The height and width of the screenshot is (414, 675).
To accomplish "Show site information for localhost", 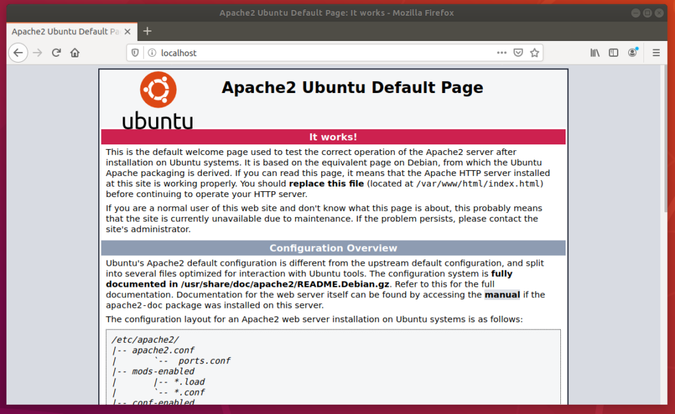I will pos(152,53).
